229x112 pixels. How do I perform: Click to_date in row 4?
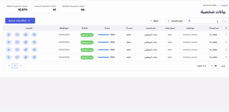[213, 57]
